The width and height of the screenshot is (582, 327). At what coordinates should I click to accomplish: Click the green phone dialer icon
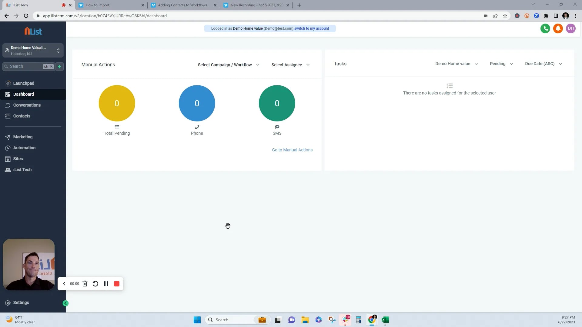[x=545, y=28]
